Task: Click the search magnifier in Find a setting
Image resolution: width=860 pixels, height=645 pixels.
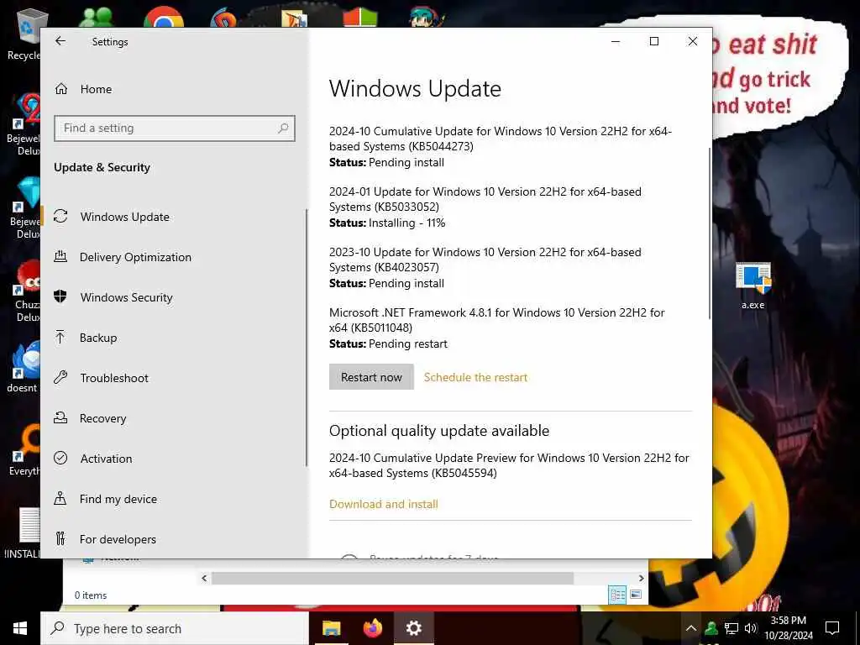Action: tap(283, 128)
